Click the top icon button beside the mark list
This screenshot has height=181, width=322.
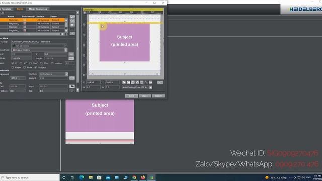point(72,17)
